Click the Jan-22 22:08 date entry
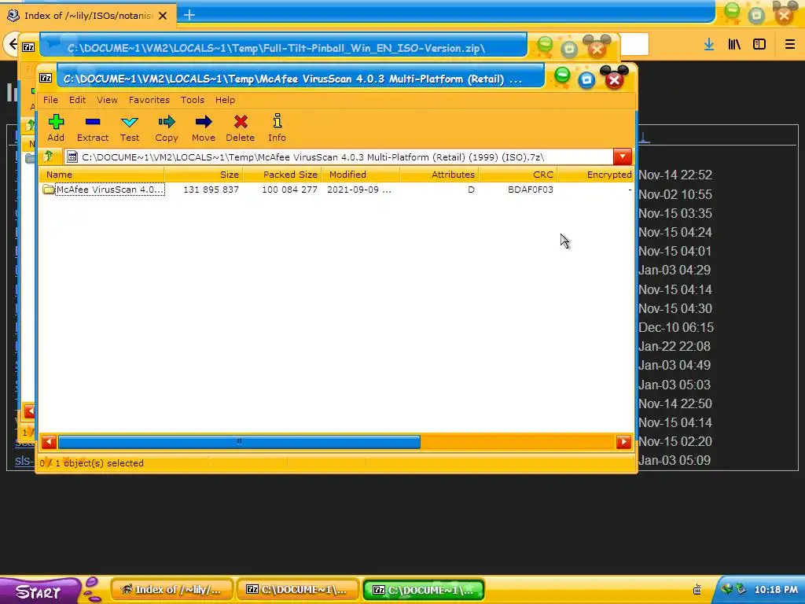The width and height of the screenshot is (805, 604). (674, 346)
